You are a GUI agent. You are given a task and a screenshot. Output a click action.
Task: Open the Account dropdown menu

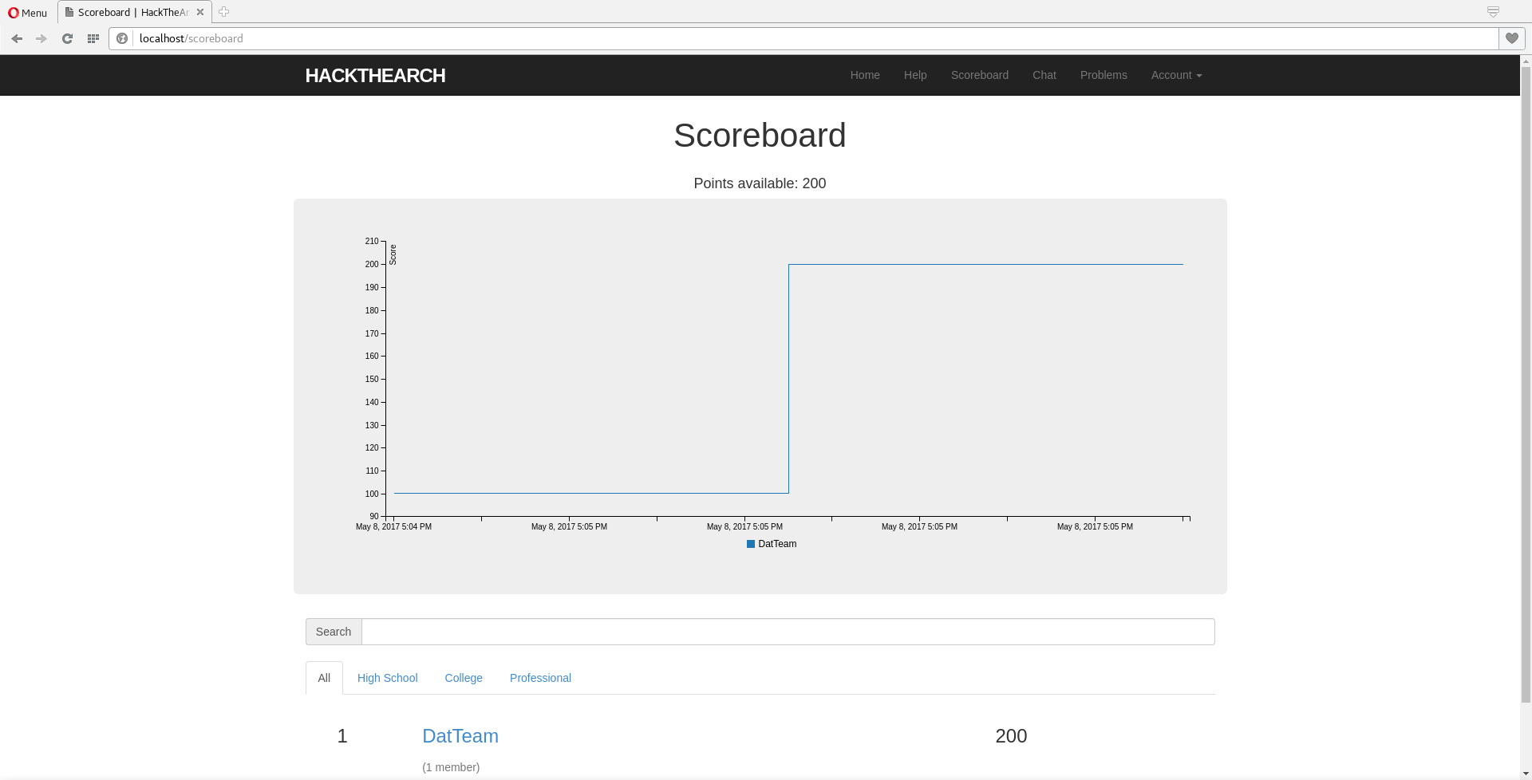click(1175, 75)
